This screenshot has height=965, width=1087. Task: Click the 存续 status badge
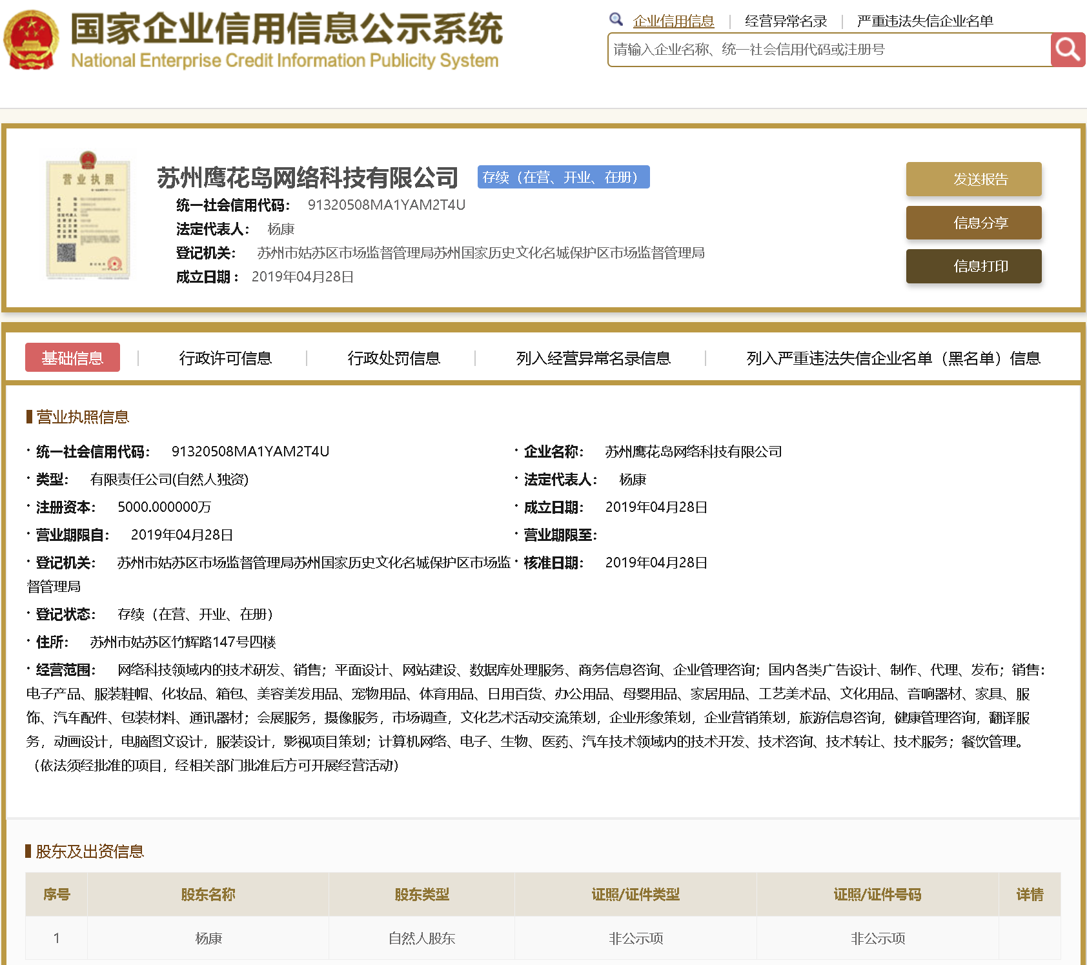pos(563,177)
